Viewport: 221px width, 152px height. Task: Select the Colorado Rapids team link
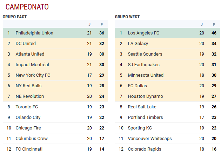[145, 149]
